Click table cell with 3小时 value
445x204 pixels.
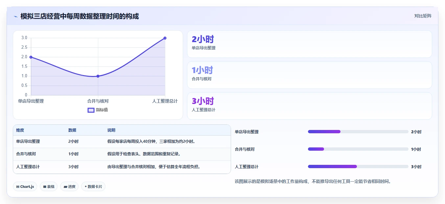[x=73, y=167]
